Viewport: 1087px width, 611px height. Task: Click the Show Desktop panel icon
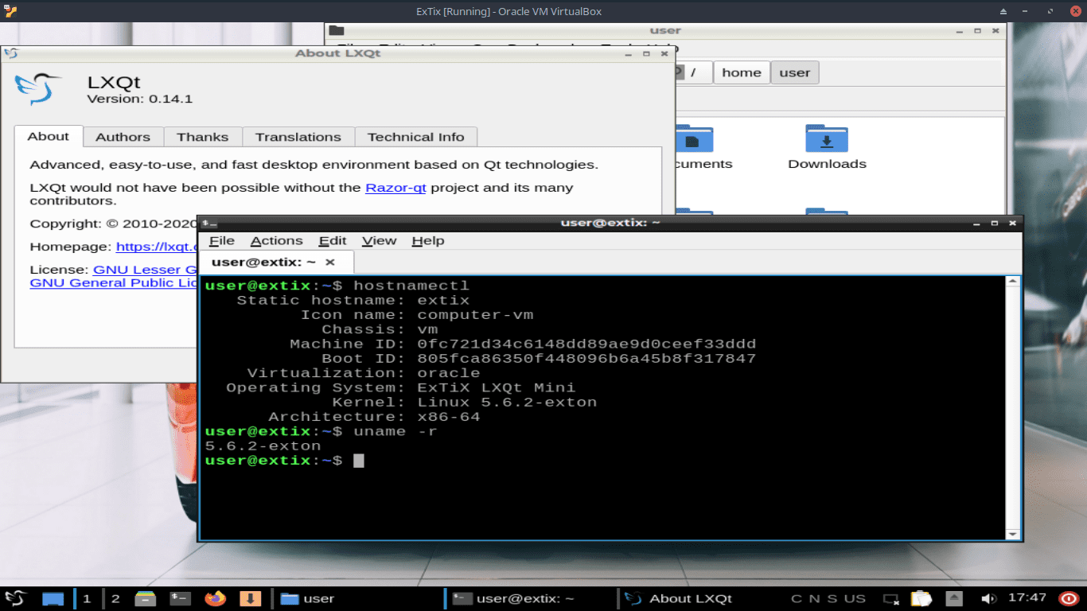point(53,598)
